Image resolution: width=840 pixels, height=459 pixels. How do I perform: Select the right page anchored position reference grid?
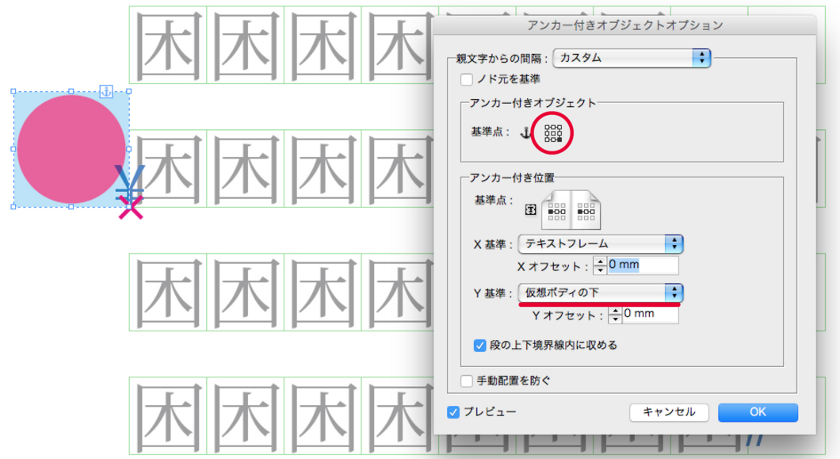pos(586,212)
